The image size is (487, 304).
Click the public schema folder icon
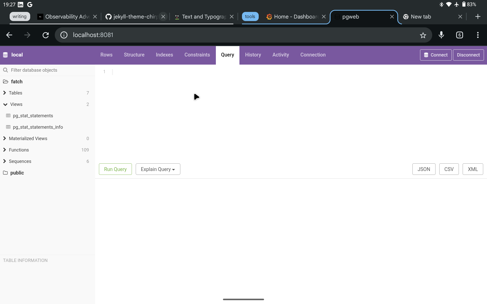5,173
